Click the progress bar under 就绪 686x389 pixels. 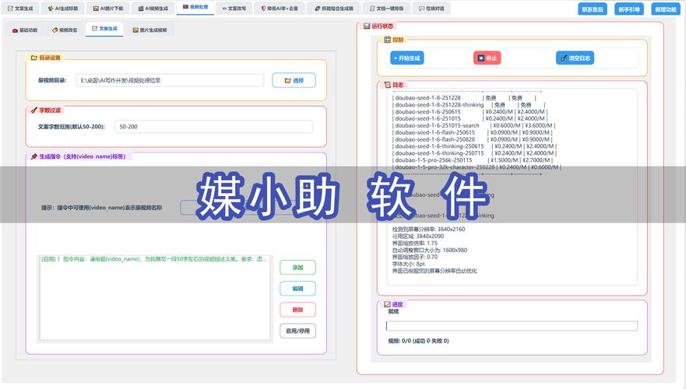[512, 326]
